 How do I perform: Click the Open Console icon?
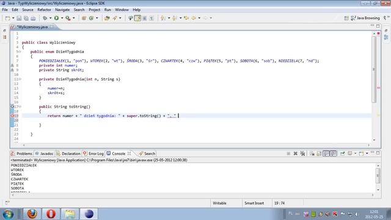click(361, 153)
